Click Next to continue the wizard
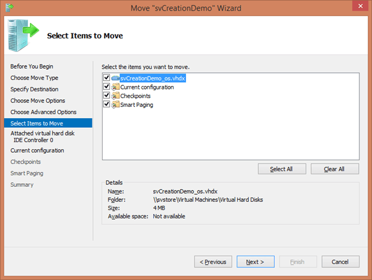The height and width of the screenshot is (280, 372). pos(255,261)
